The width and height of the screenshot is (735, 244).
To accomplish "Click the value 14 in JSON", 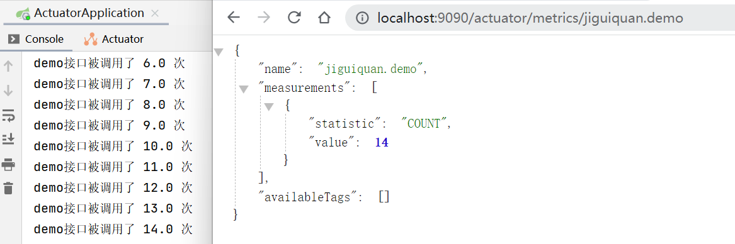I will coord(382,143).
